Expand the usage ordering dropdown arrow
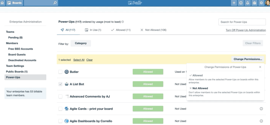 click(x=123, y=22)
